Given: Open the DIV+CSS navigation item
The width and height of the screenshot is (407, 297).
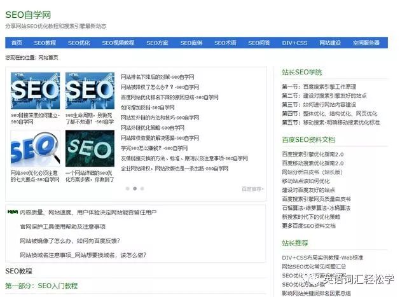Looking at the screenshot, I should [x=294, y=43].
